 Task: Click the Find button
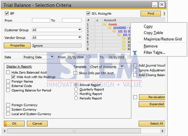pyautogui.click(x=151, y=14)
